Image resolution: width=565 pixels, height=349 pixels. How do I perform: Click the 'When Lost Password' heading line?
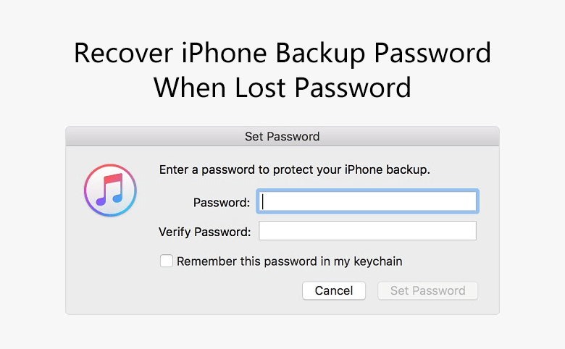pyautogui.click(x=282, y=88)
